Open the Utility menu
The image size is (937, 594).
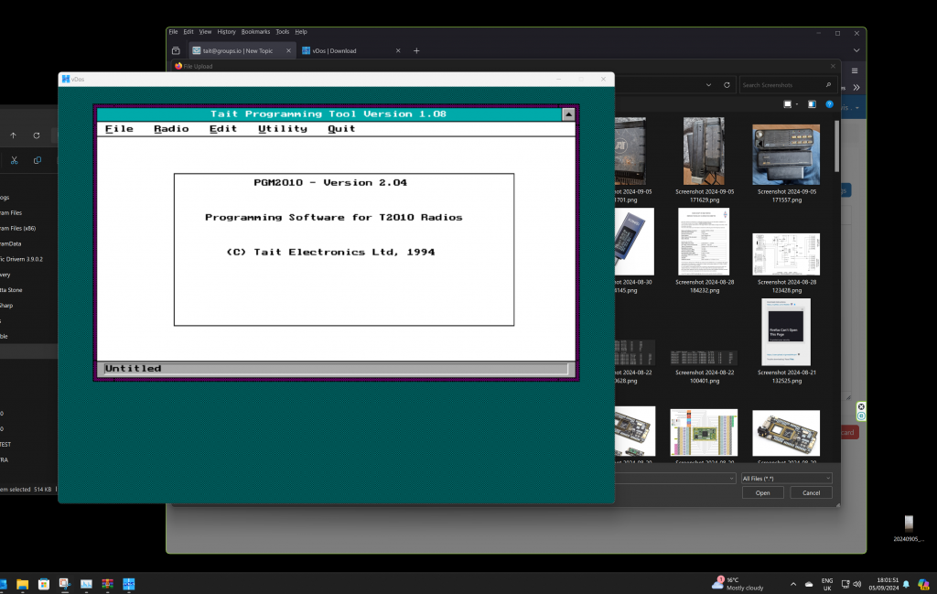(x=283, y=129)
